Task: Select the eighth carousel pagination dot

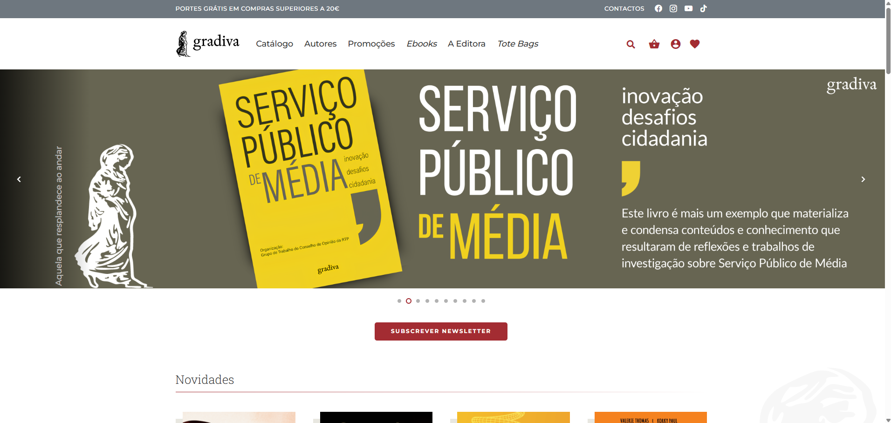Action: coord(465,301)
